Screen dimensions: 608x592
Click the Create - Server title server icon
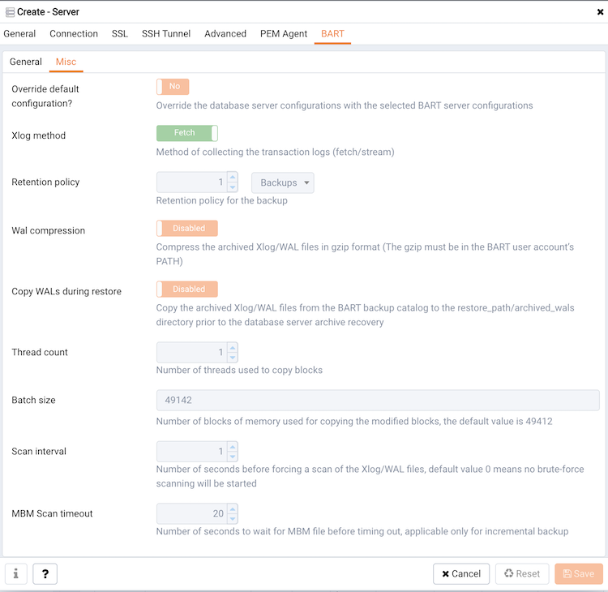point(10,12)
